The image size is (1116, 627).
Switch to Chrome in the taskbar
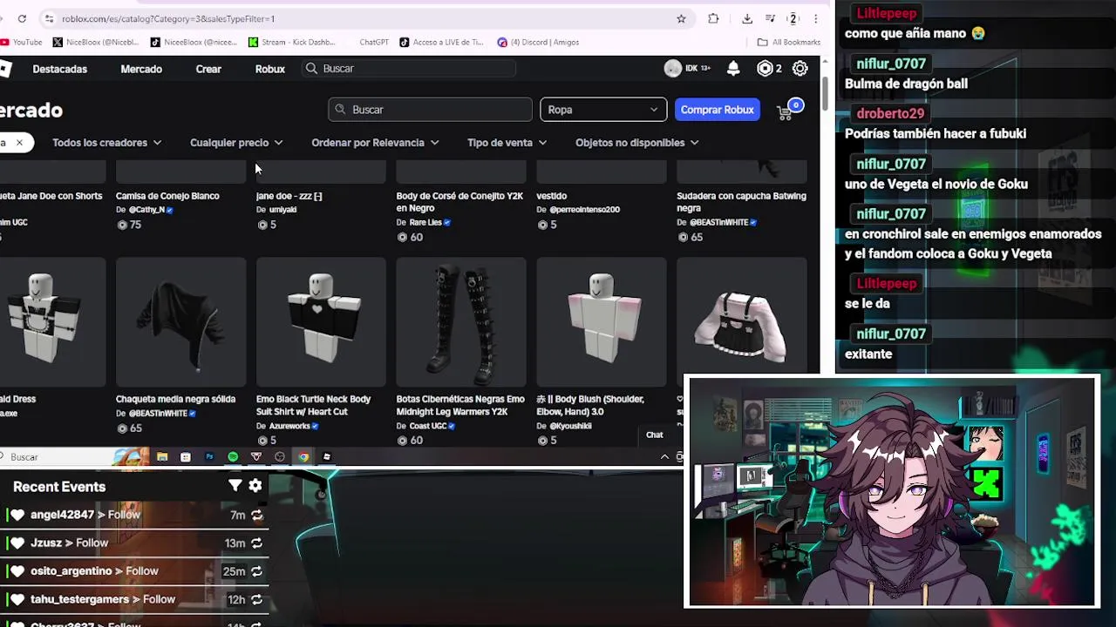coord(303,456)
